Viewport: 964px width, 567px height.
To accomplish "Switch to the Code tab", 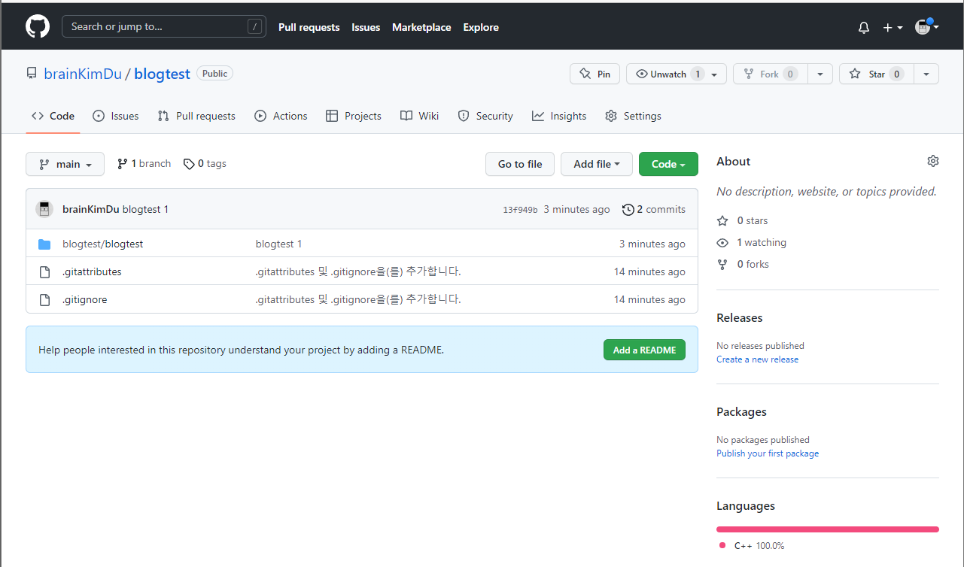I will [53, 116].
